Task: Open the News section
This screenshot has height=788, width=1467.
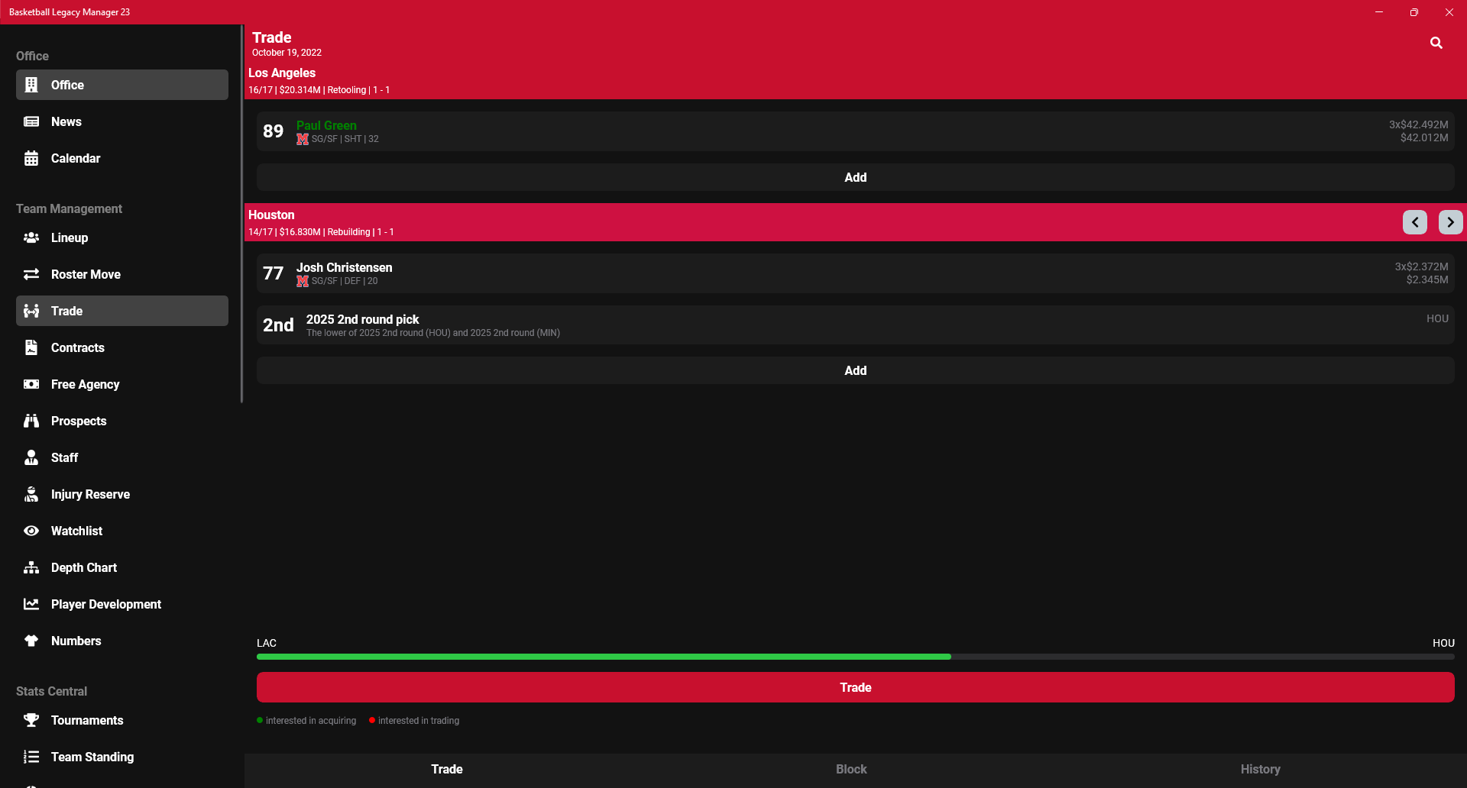Action: (x=122, y=121)
